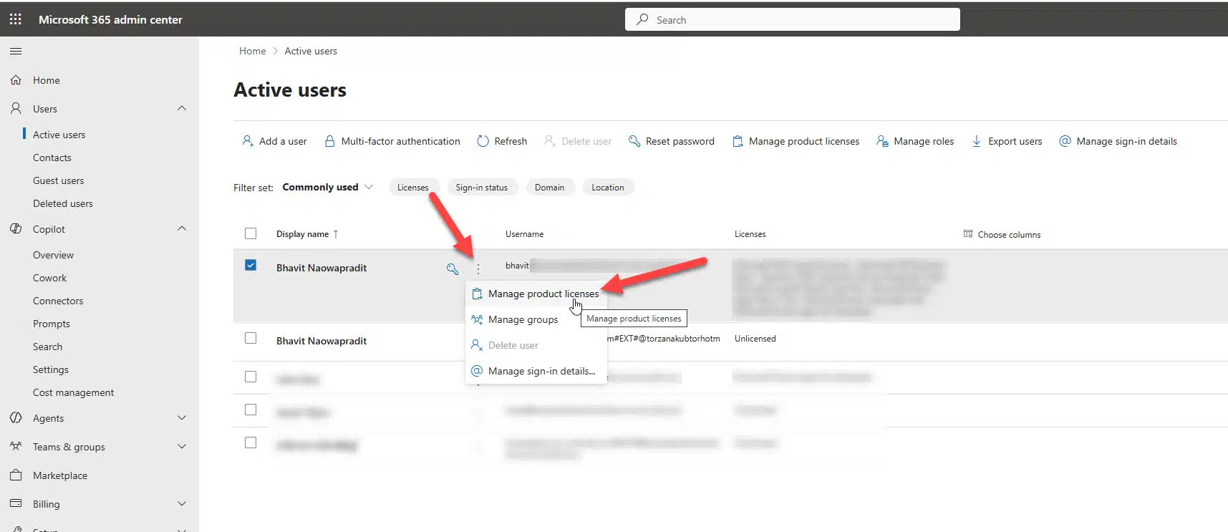Click the search magnifier icon in top bar
Viewport: 1228px width, 532px height.
pos(643,19)
